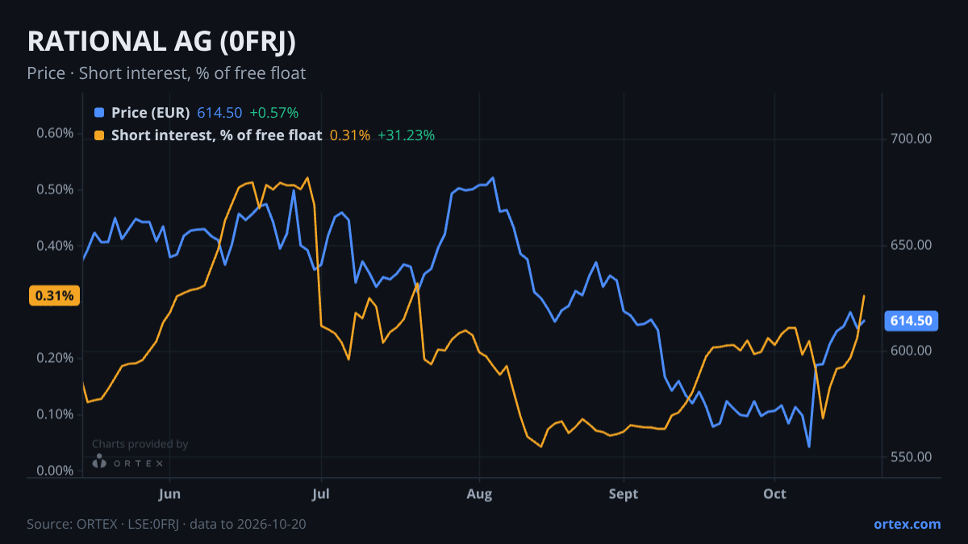Open the ortex.com link
This screenshot has width=968, height=544.
[907, 524]
